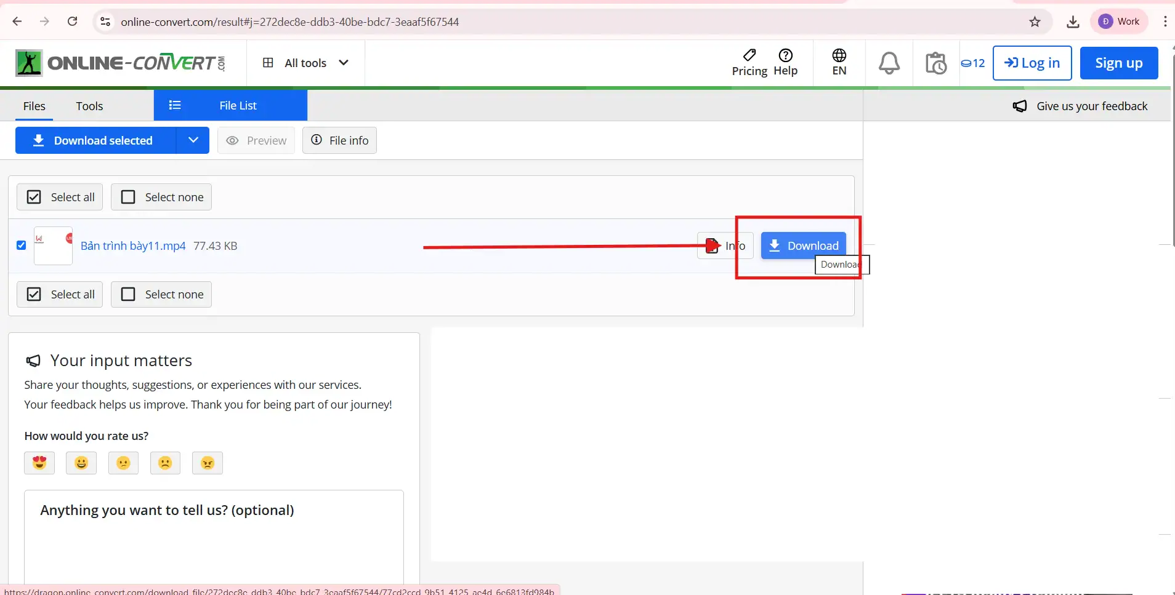Open the EN language selector

click(839, 62)
